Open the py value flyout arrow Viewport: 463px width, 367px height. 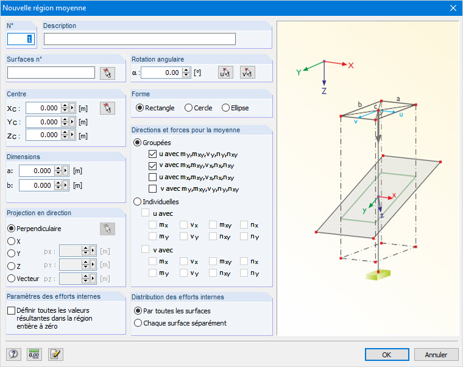(x=93, y=264)
